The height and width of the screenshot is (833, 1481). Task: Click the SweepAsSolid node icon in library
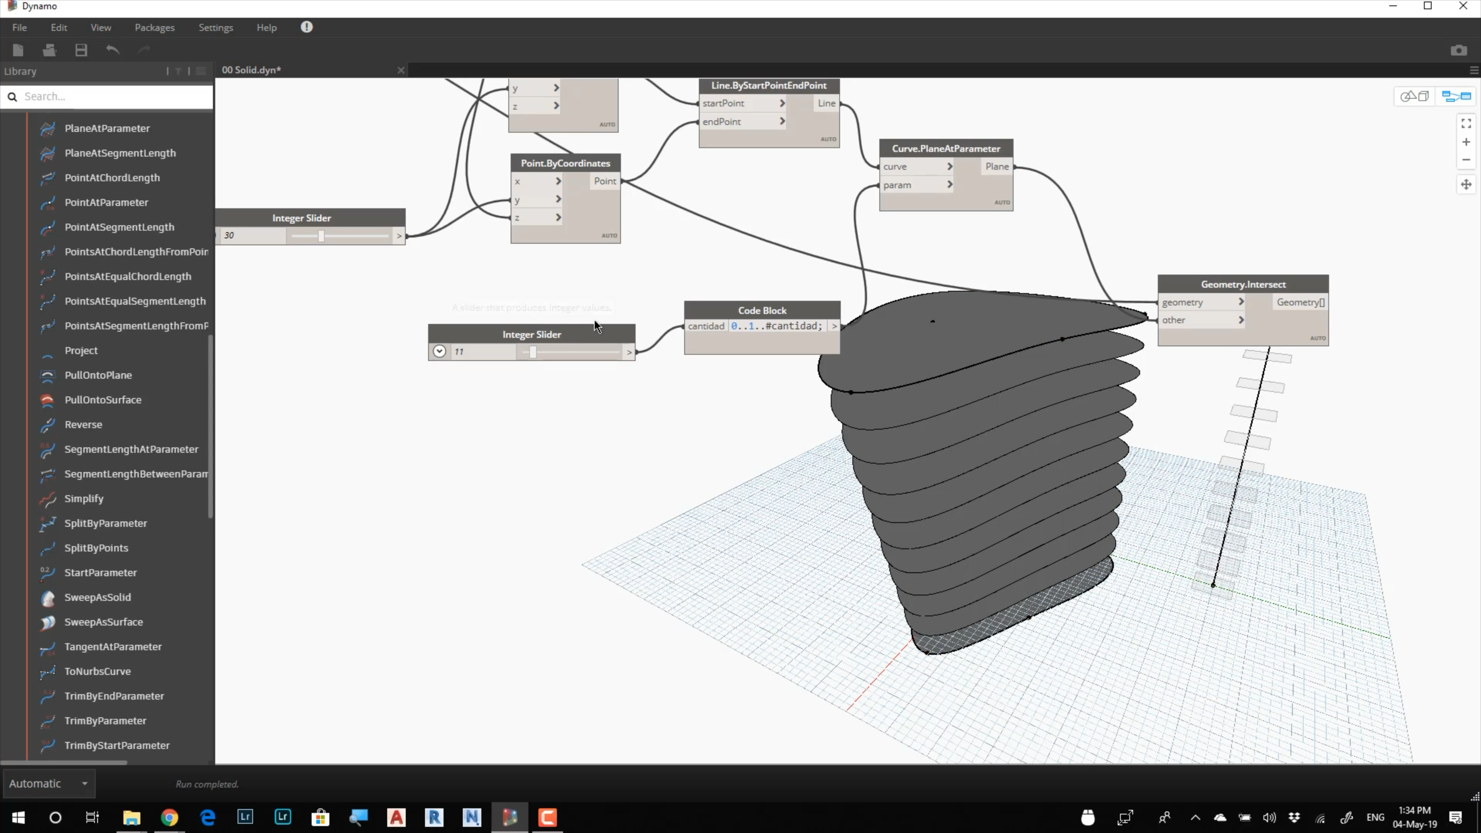coord(48,598)
